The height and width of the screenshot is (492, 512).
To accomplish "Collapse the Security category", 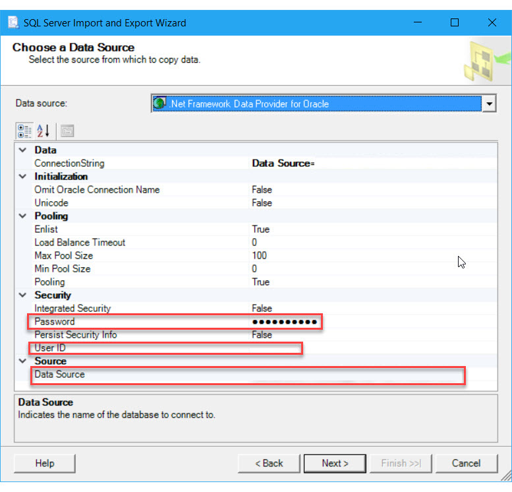I will tap(22, 295).
